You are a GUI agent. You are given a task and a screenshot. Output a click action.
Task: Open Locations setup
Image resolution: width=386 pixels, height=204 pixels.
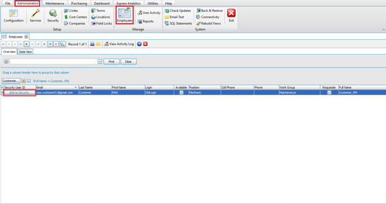(100, 17)
